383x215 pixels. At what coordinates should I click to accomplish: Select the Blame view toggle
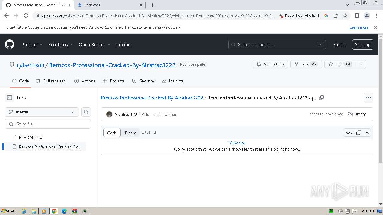pyautogui.click(x=130, y=133)
